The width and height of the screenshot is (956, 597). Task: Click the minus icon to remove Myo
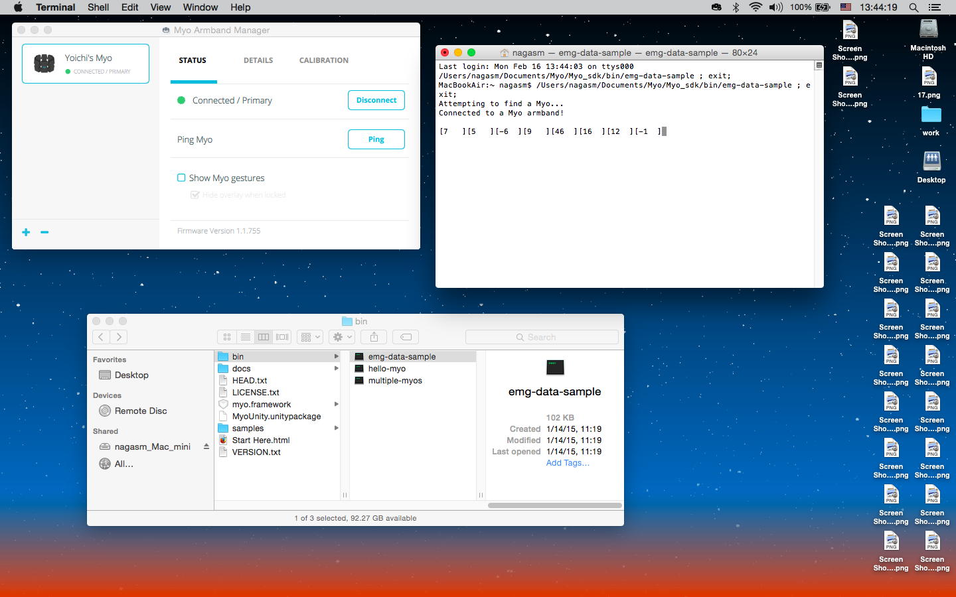point(44,232)
